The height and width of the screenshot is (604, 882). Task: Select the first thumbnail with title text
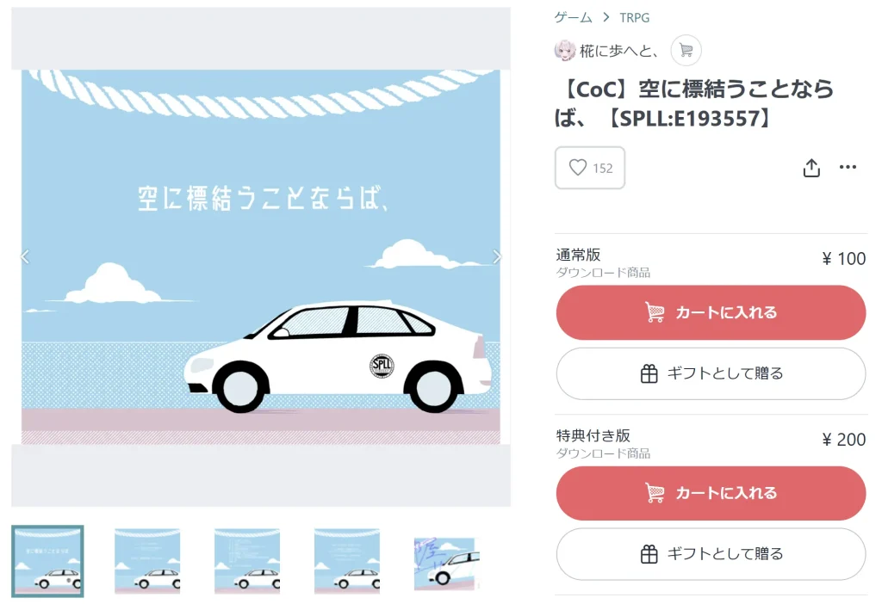tap(48, 561)
